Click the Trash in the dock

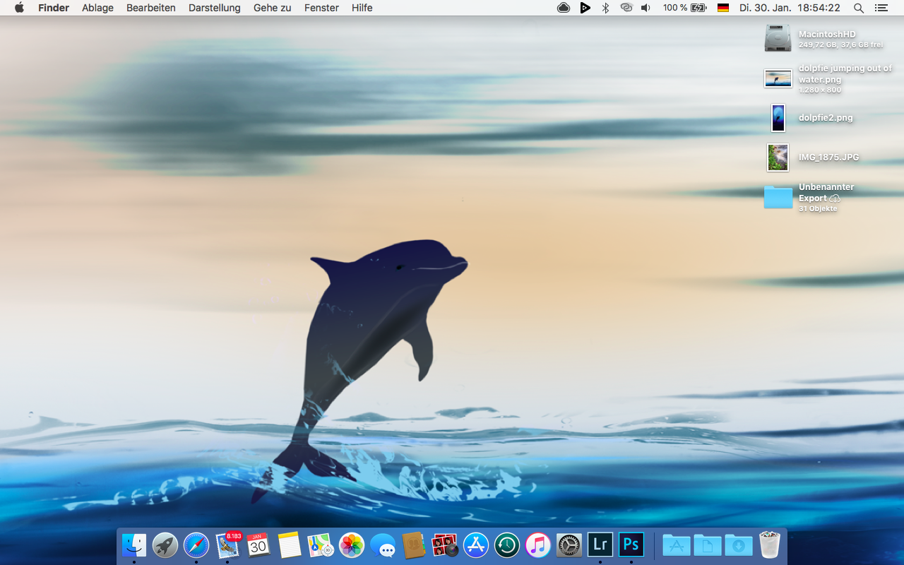pos(770,545)
